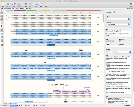
Task: Click the yellow feature bar in overview
Action: [x=46, y=11]
